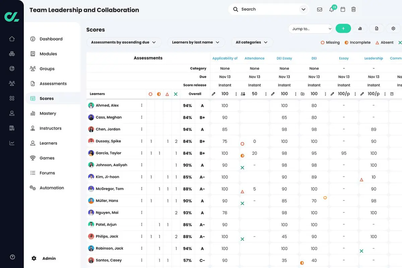Screen dimensions: 402x268
Task: Open the All categories dropdown
Action: 252,42
